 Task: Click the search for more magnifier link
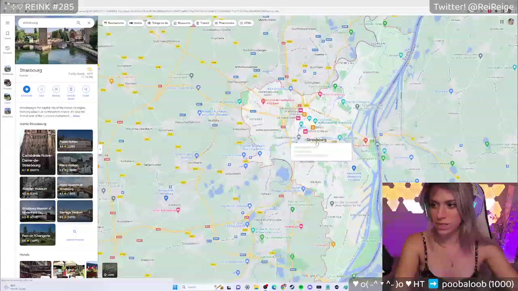(x=75, y=235)
